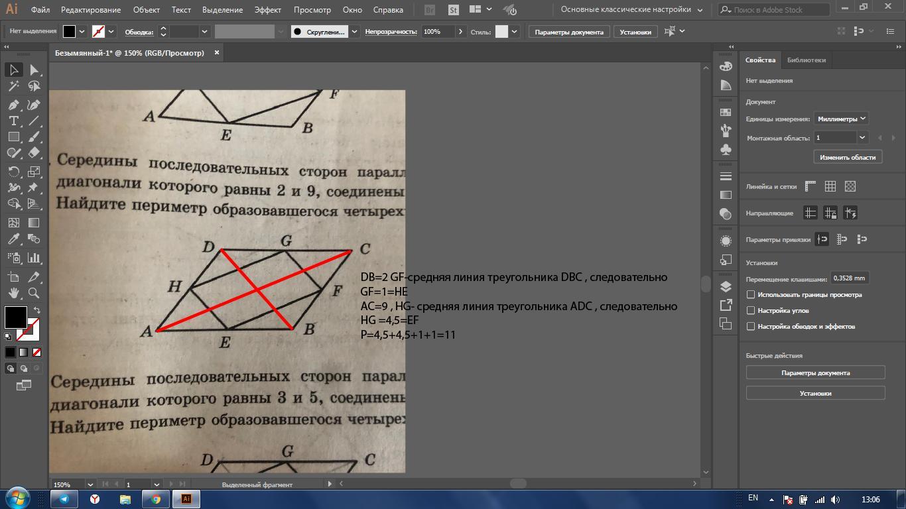
Task: Activate the Hand tool
Action: tap(13, 293)
